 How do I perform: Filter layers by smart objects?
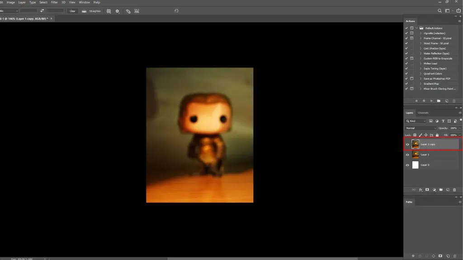coord(455,121)
